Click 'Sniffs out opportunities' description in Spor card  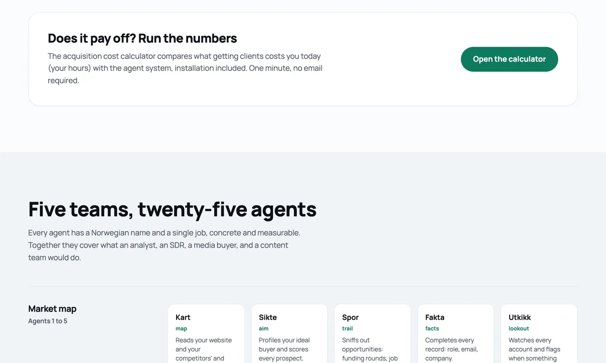click(370, 349)
